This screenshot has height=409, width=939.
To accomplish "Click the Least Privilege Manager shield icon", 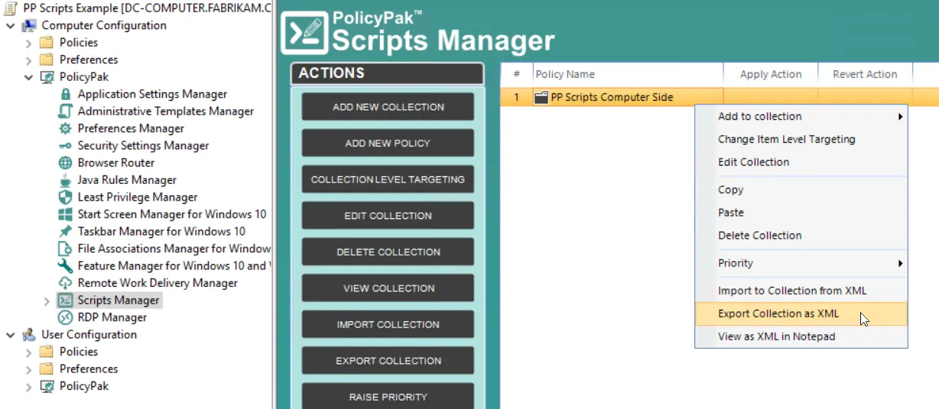I will click(65, 197).
